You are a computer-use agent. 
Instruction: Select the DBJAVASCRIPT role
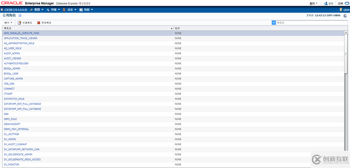pos(12,124)
